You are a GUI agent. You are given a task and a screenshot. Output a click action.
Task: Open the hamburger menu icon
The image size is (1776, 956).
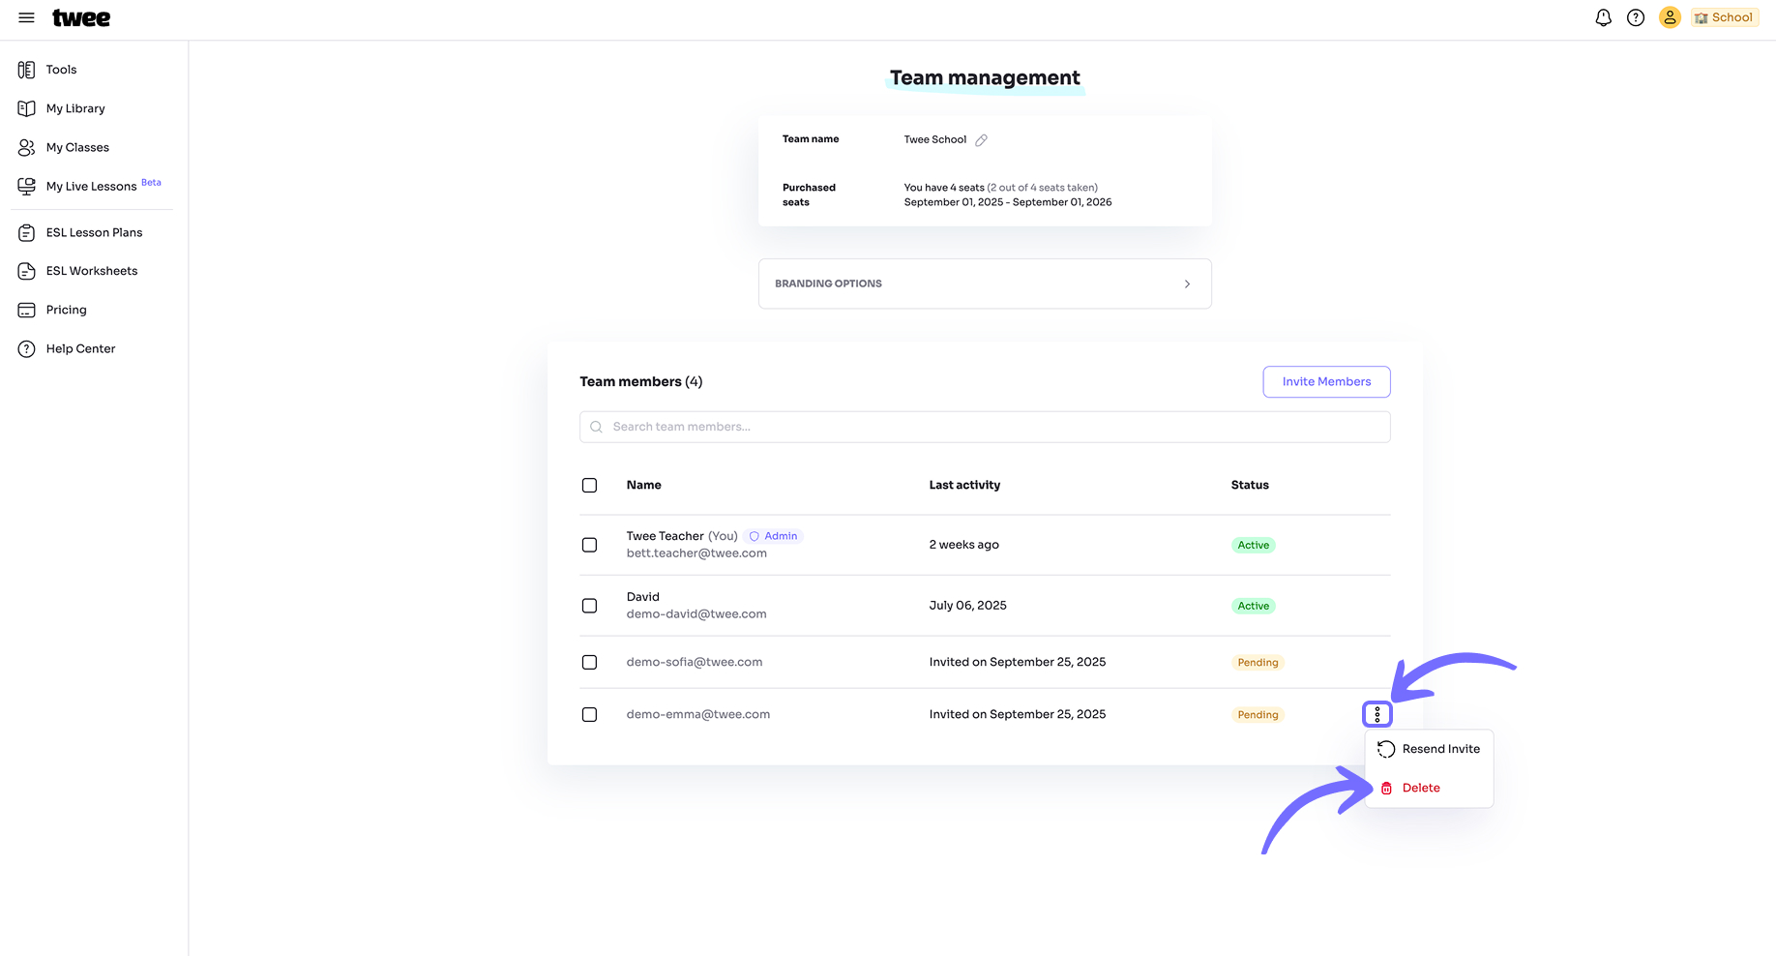[x=26, y=17]
